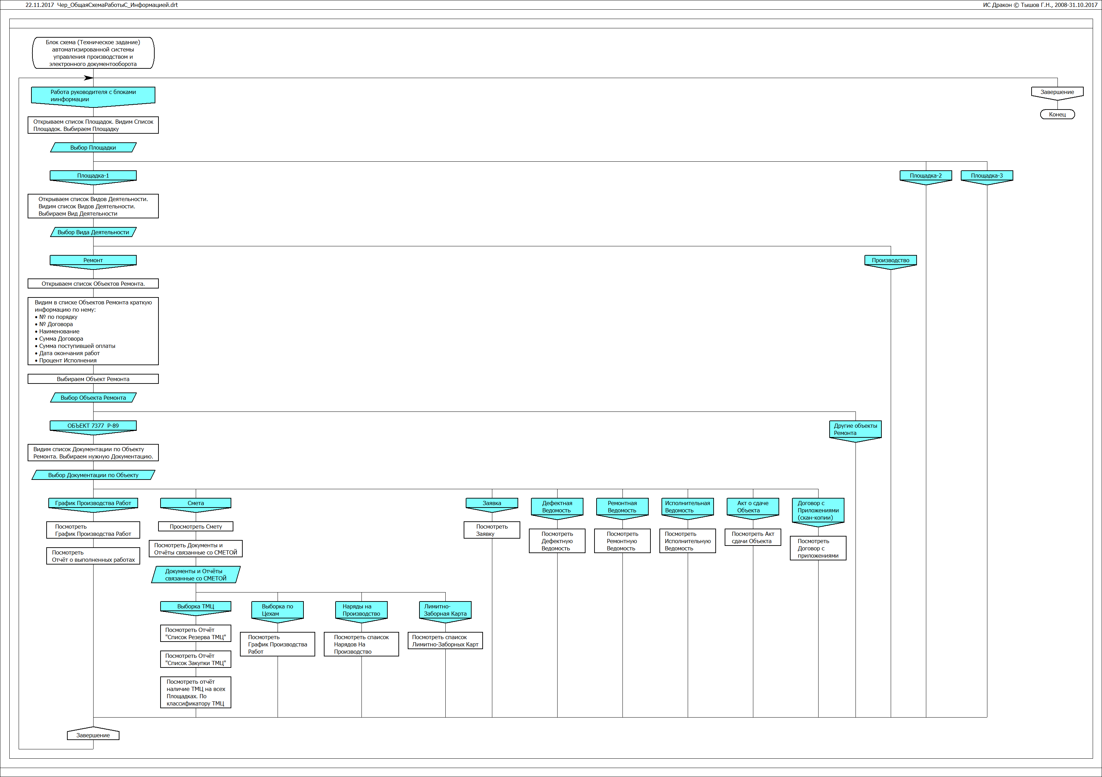Select the 'Площадка-3' branch block
This screenshot has height=777, width=1102.
click(x=986, y=176)
